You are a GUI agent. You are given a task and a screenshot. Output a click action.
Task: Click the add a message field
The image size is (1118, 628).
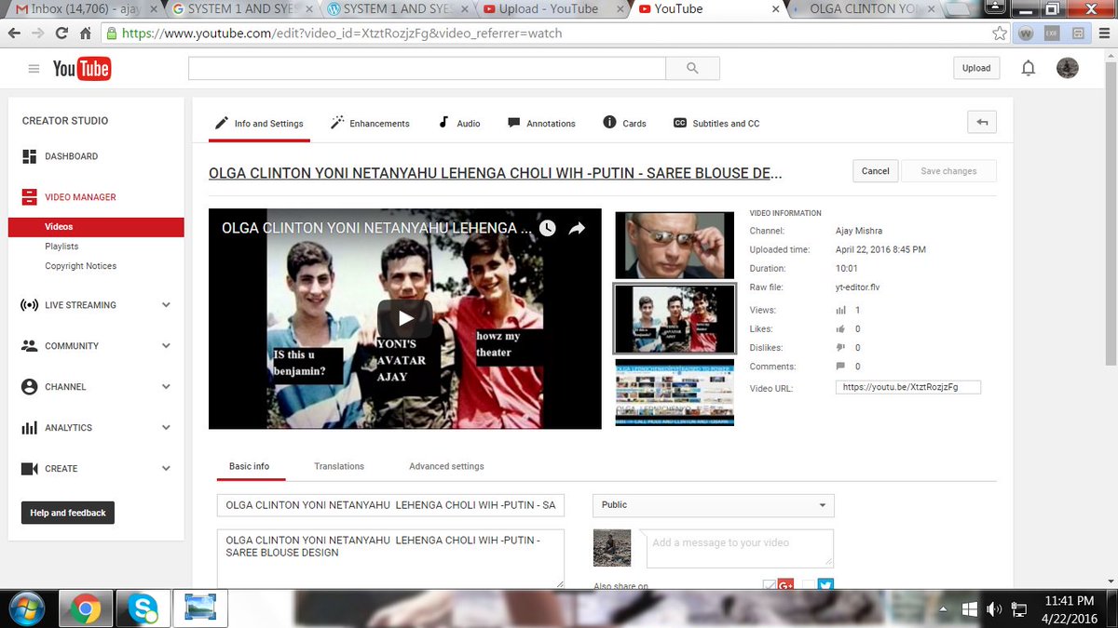pyautogui.click(x=740, y=549)
